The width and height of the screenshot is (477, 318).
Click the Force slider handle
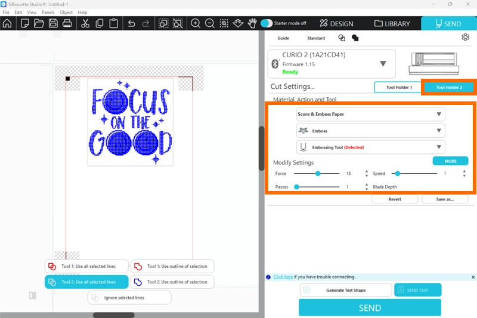pyautogui.click(x=318, y=174)
